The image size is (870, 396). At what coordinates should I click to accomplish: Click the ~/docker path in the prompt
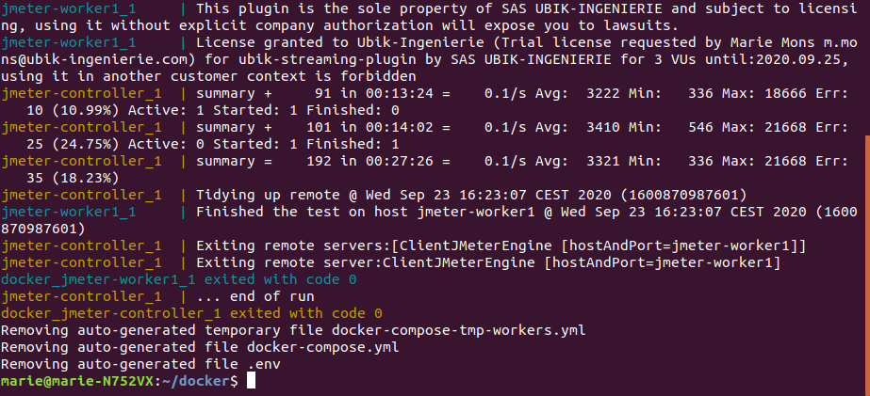point(196,381)
